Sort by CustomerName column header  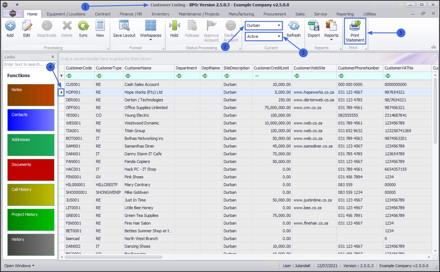pyautogui.click(x=149, y=68)
